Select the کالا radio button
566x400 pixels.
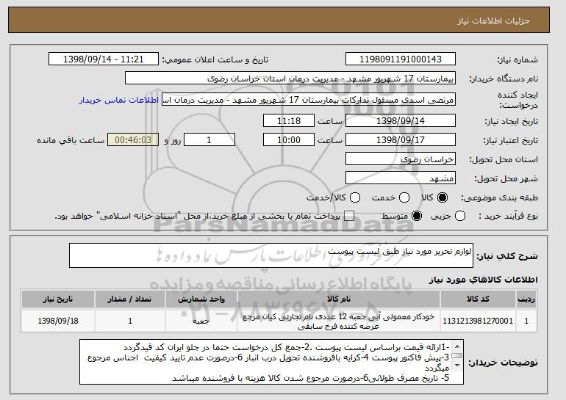(x=443, y=197)
